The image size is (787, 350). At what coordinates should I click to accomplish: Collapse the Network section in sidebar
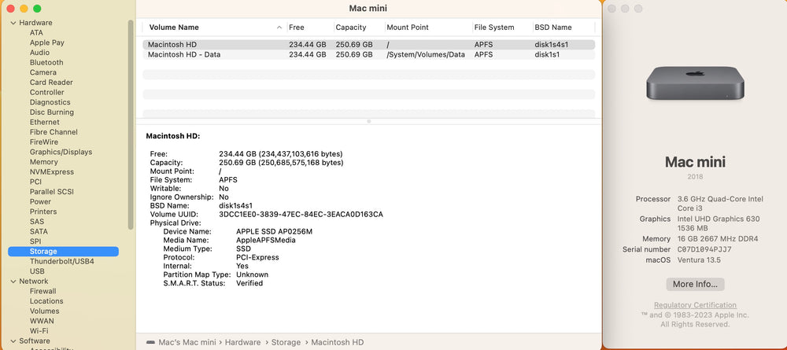[x=13, y=281]
